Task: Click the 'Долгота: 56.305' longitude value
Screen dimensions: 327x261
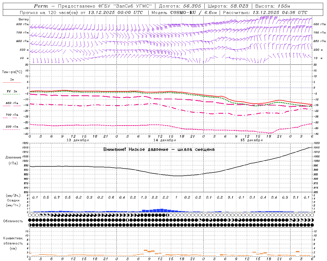Action: tap(180, 6)
